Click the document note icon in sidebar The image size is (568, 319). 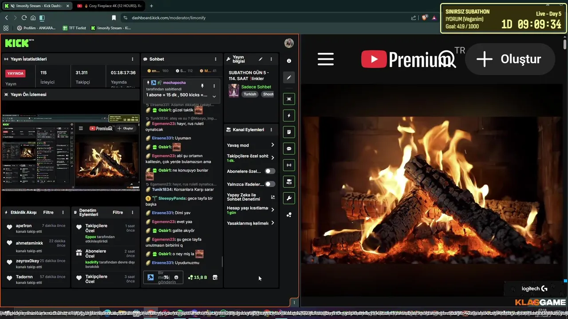tap(289, 132)
